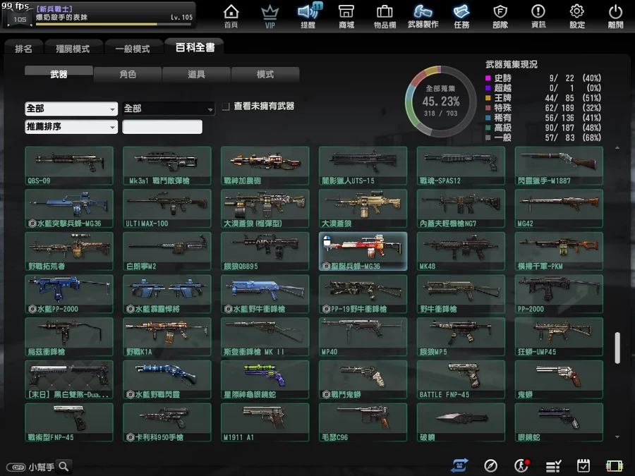Image resolution: width=635 pixels, height=476 pixels.
Task: Click the 王牌 orange color legend
Action: point(488,98)
